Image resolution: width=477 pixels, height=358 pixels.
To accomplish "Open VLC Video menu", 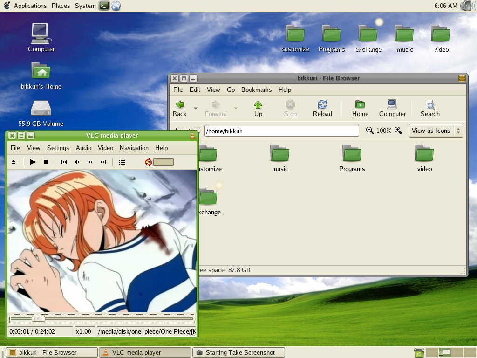I will pyautogui.click(x=106, y=148).
